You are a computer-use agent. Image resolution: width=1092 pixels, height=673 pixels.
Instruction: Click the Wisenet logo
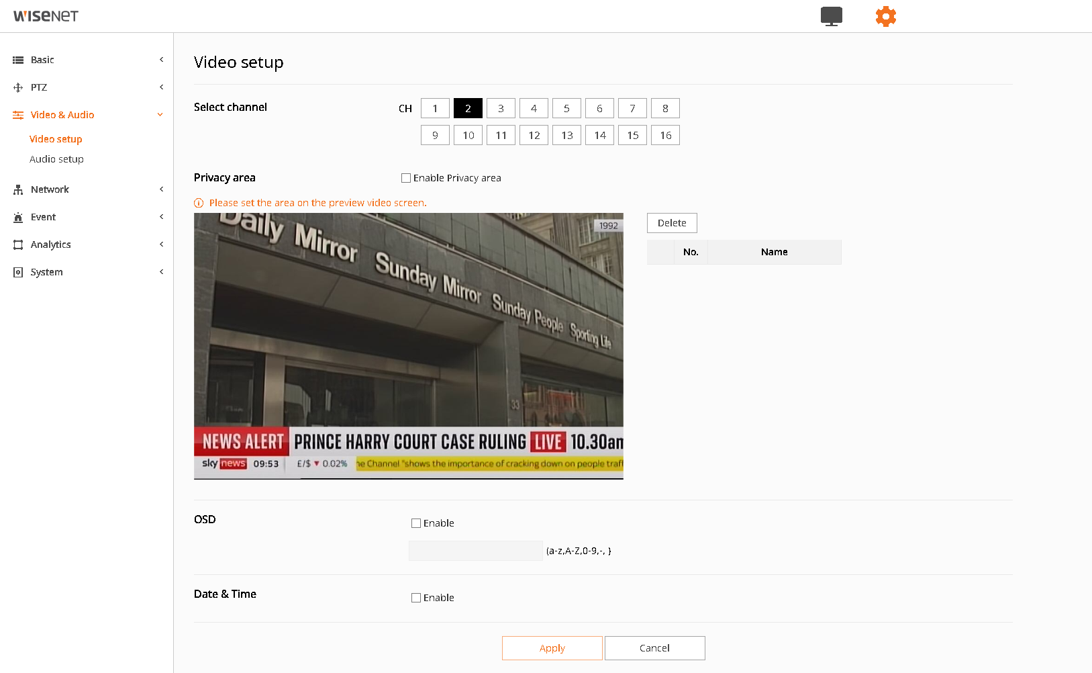46,16
